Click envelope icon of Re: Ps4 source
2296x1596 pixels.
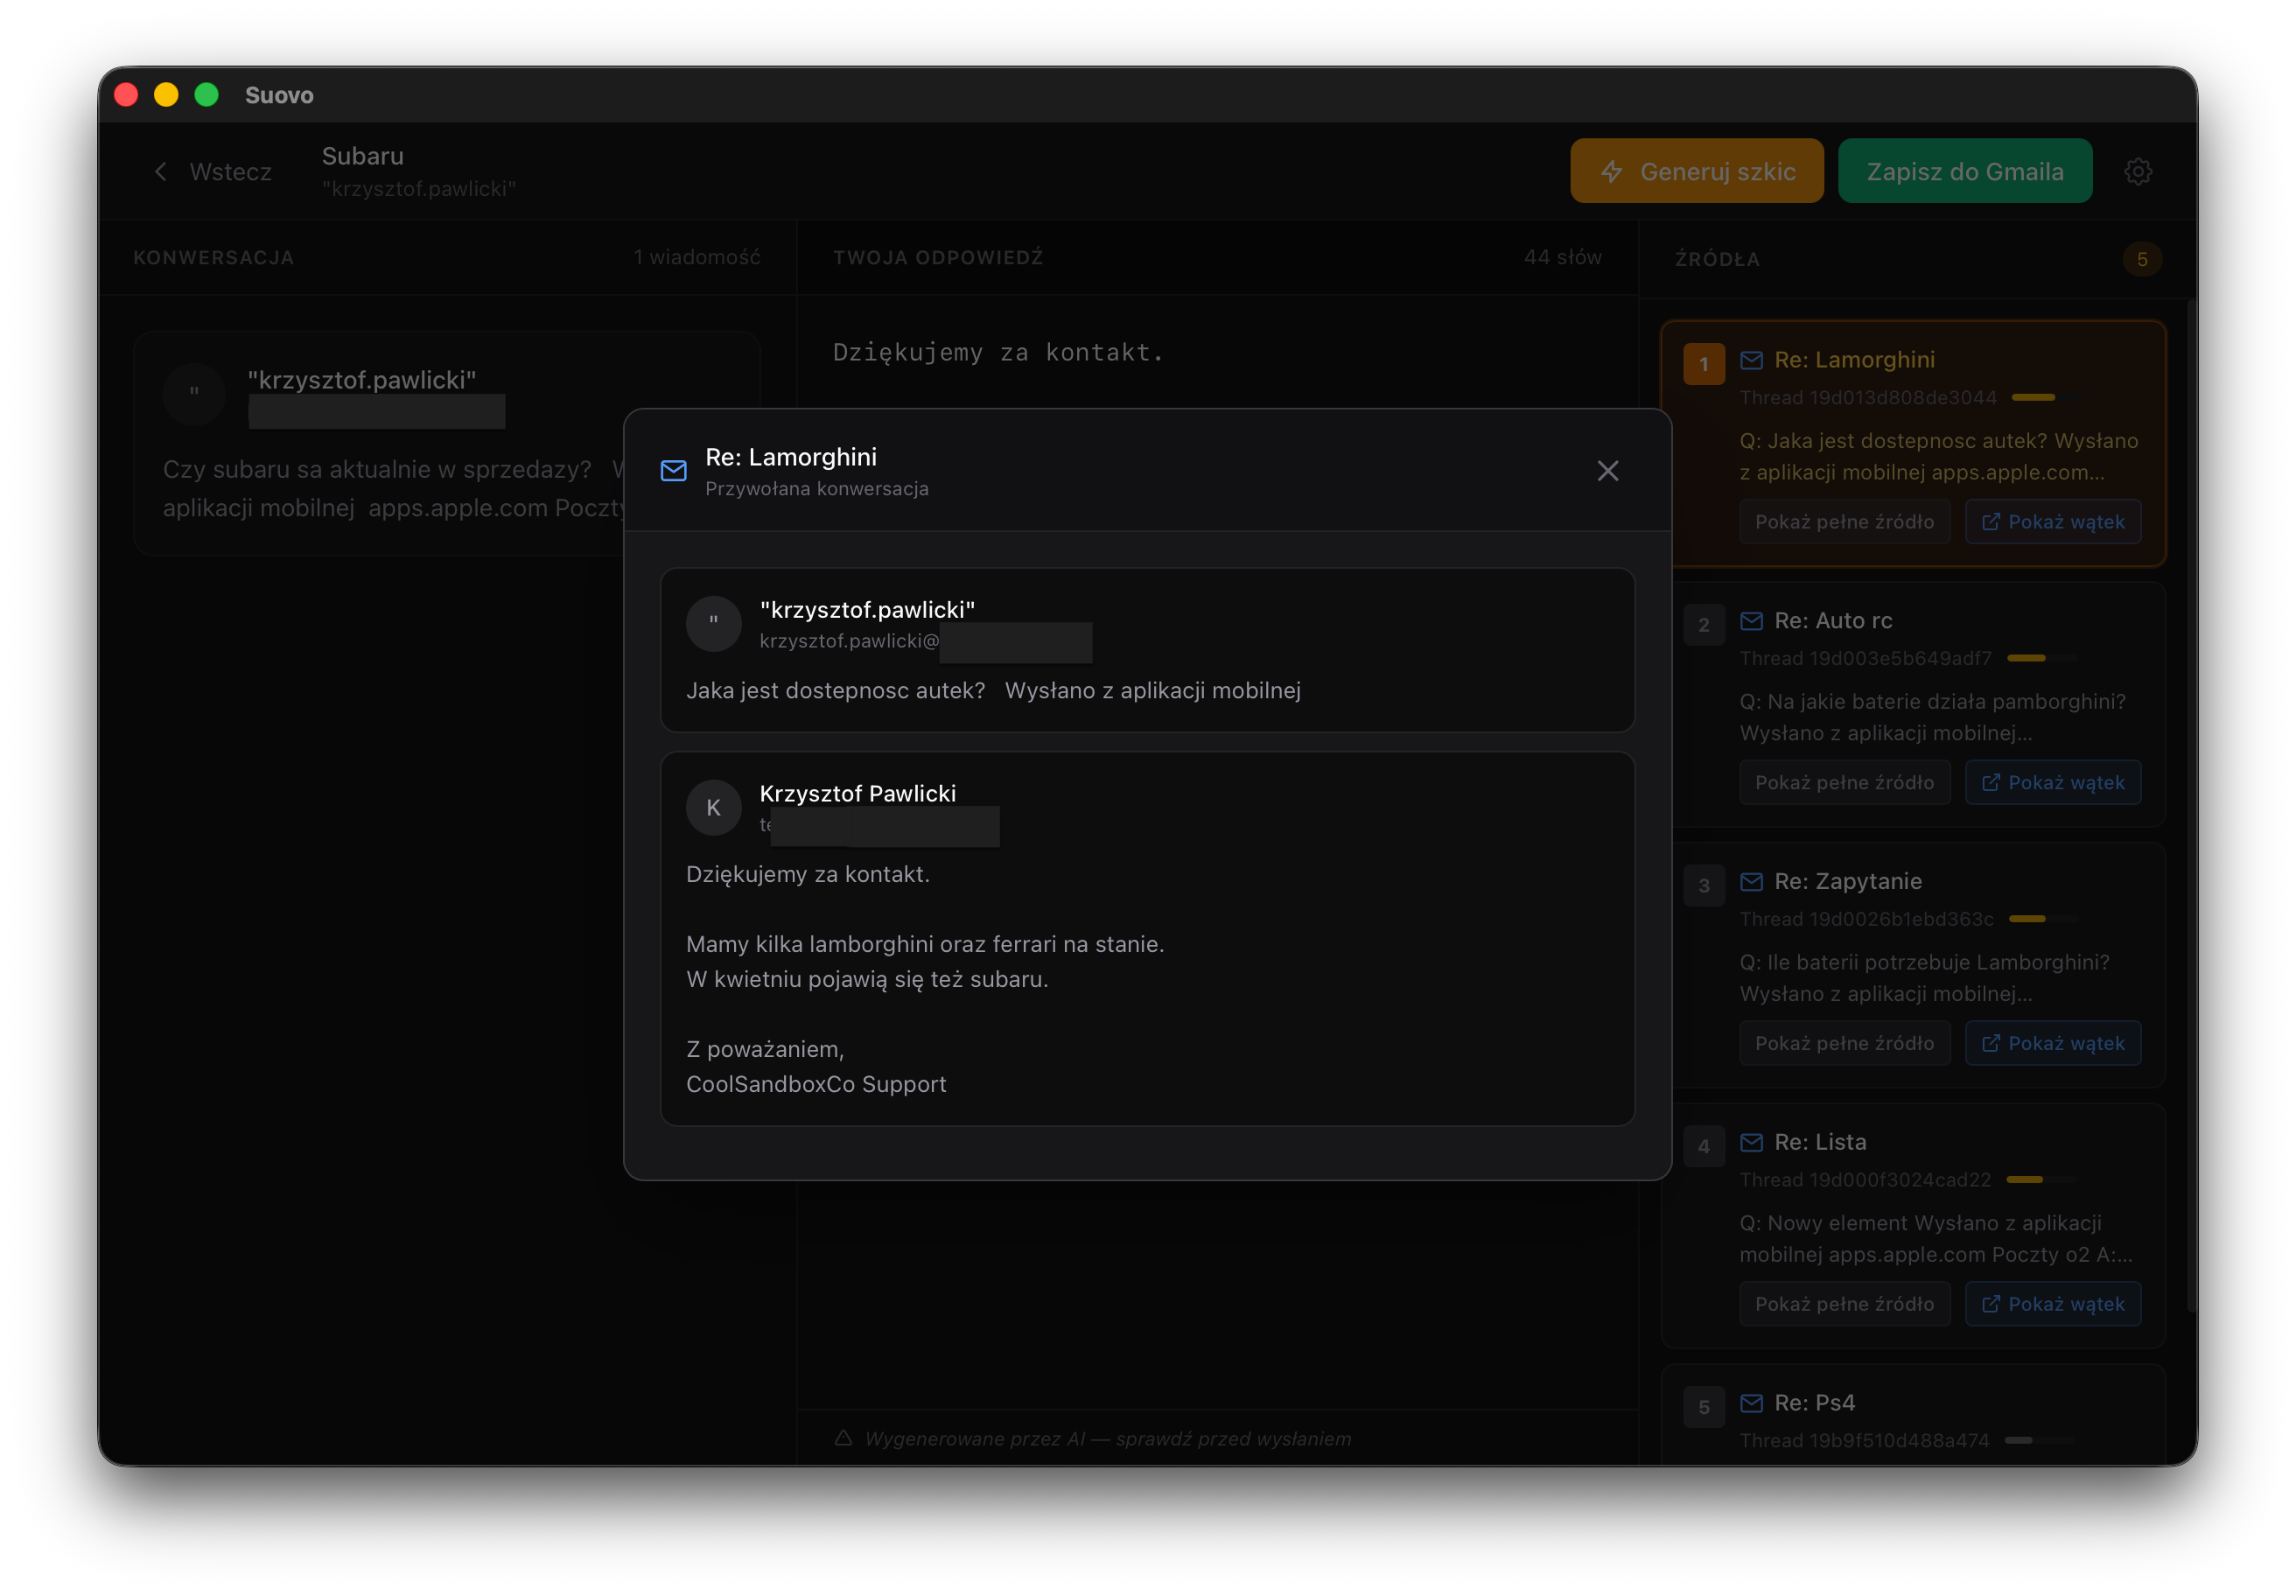tap(1751, 1403)
